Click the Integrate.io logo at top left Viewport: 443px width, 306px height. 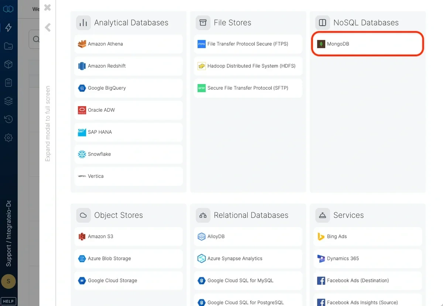(8, 8)
